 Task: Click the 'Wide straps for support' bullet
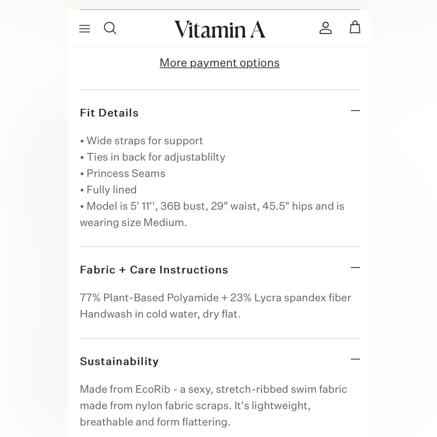[141, 141]
